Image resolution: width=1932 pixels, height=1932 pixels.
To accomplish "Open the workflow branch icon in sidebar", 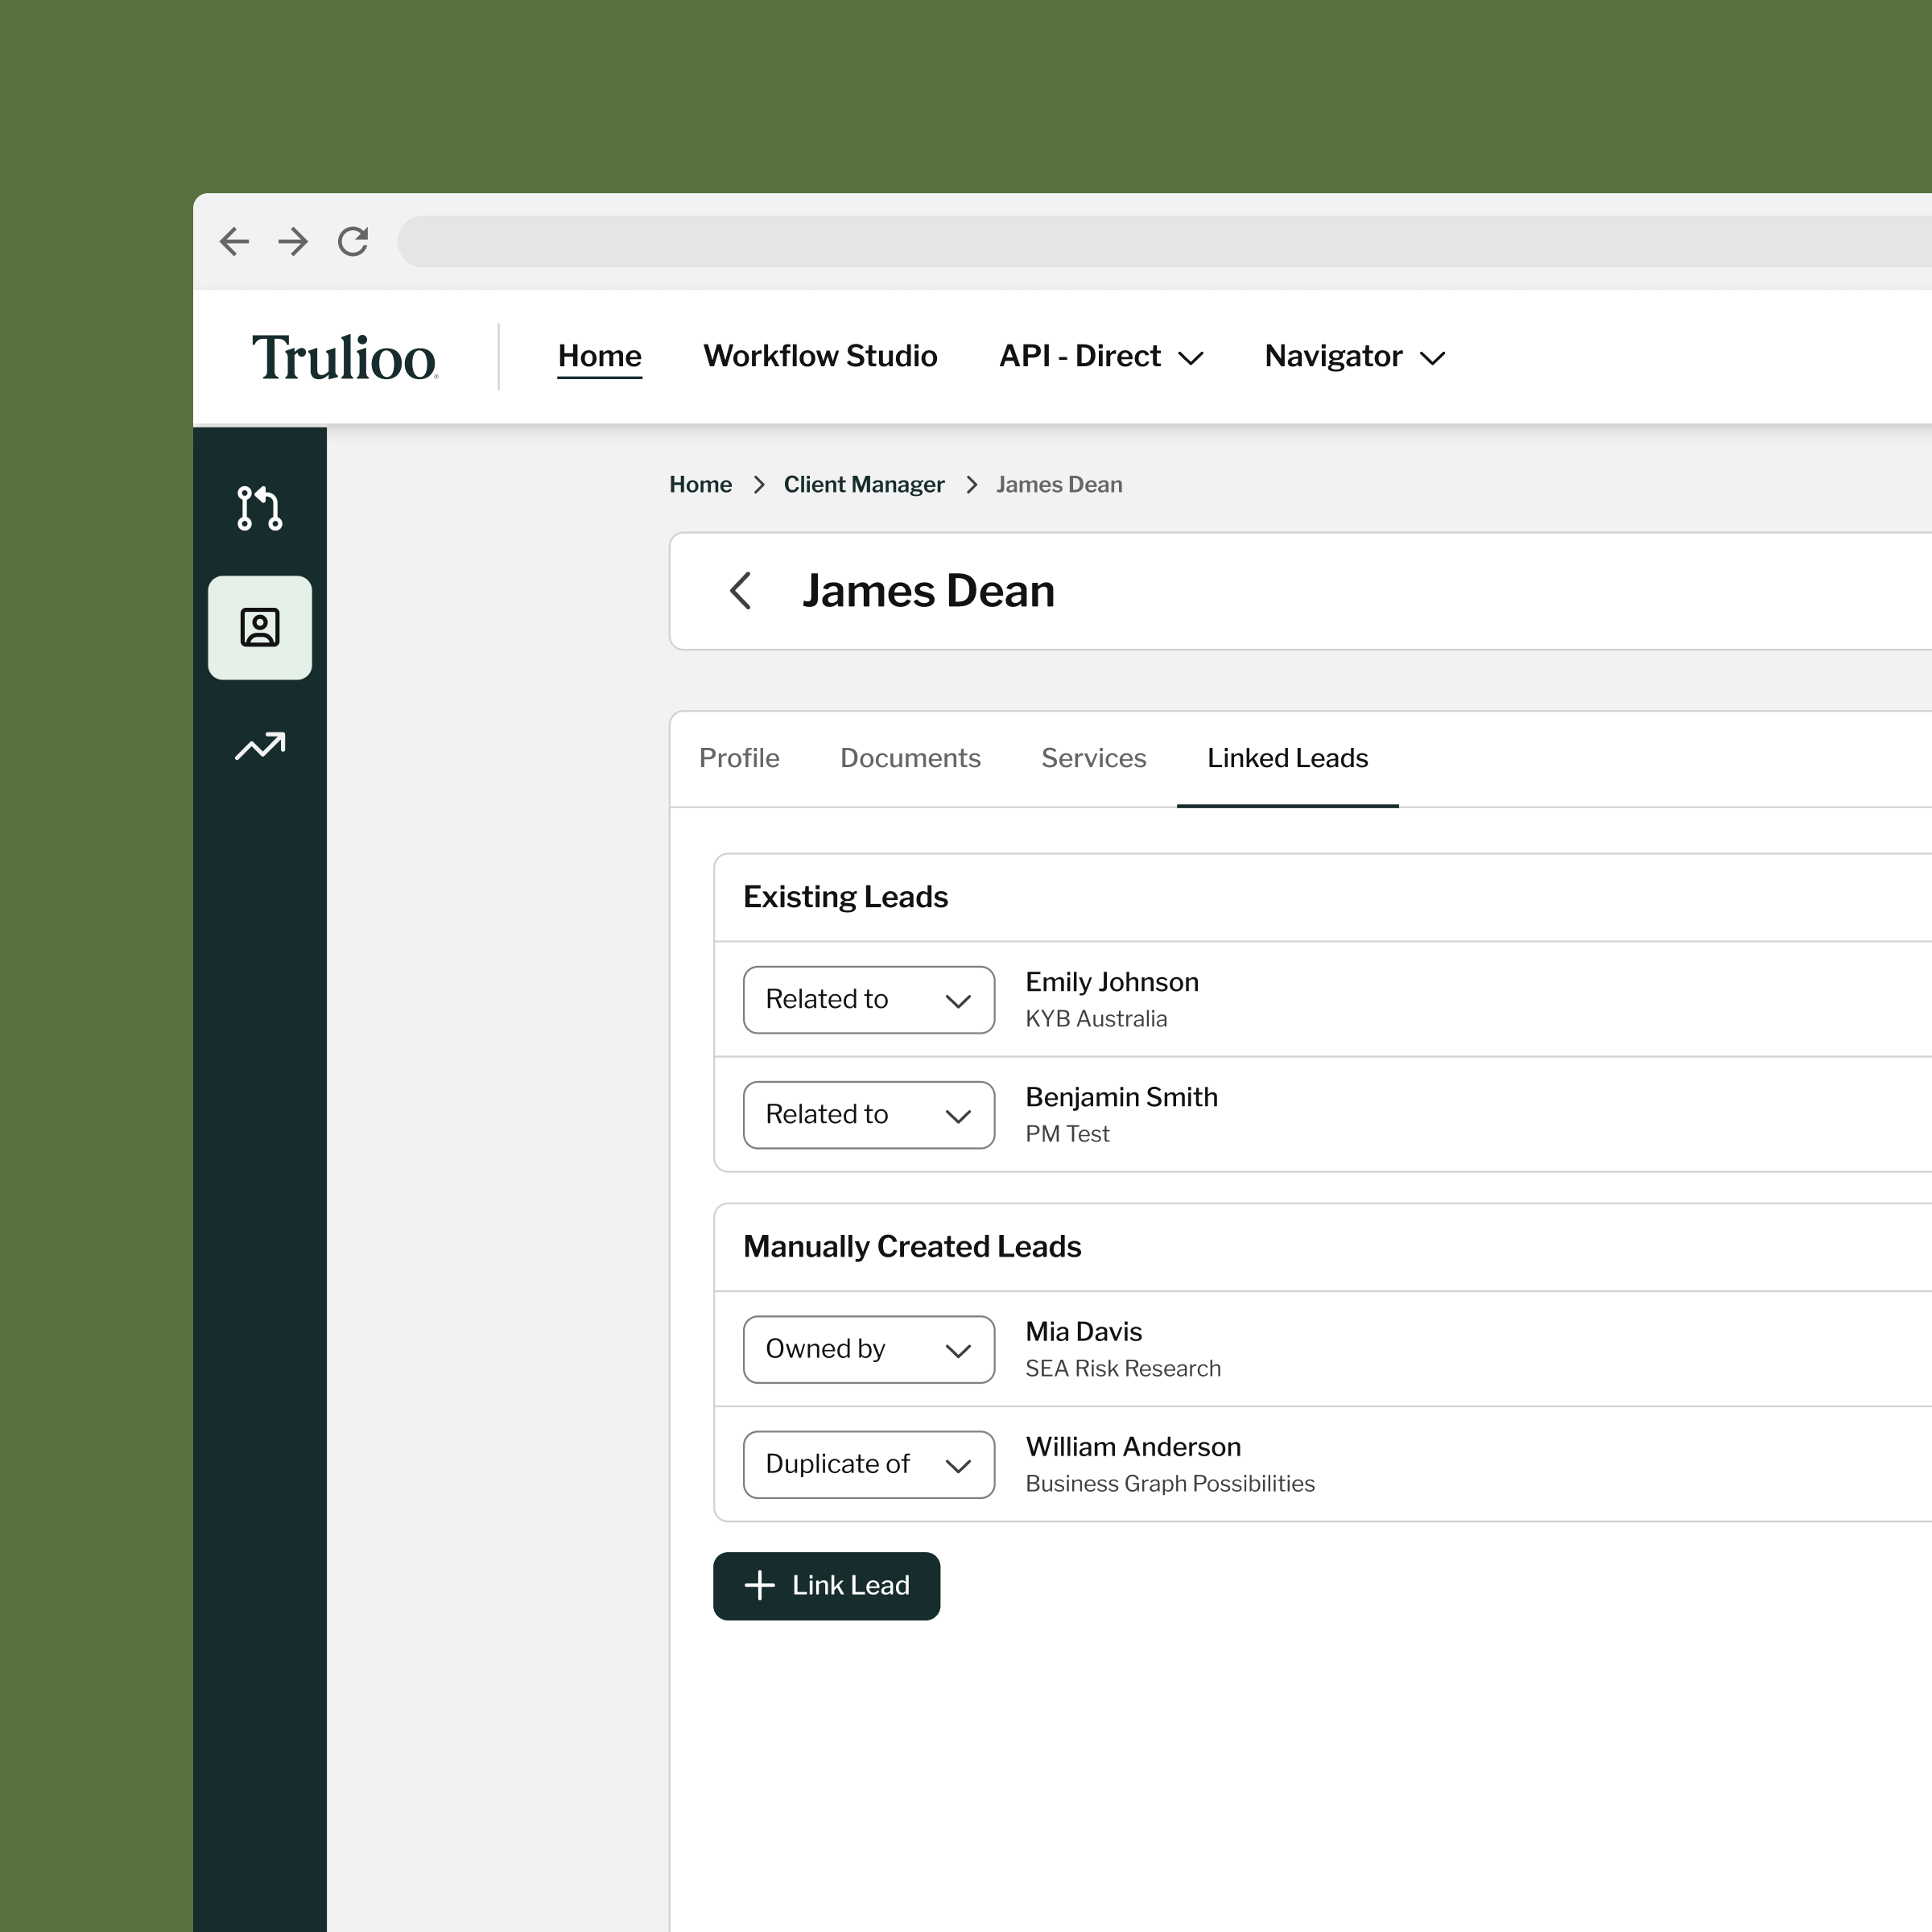I will click(259, 508).
